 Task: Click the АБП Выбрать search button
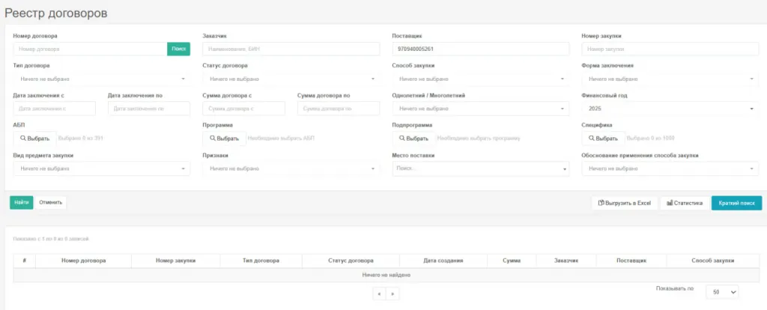(x=34, y=139)
